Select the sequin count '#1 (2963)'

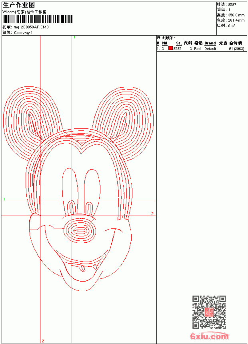[x=236, y=49]
